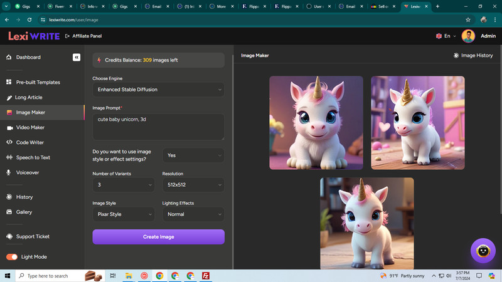This screenshot has height=282, width=502.
Task: Open the Image Style dropdown
Action: (124, 214)
